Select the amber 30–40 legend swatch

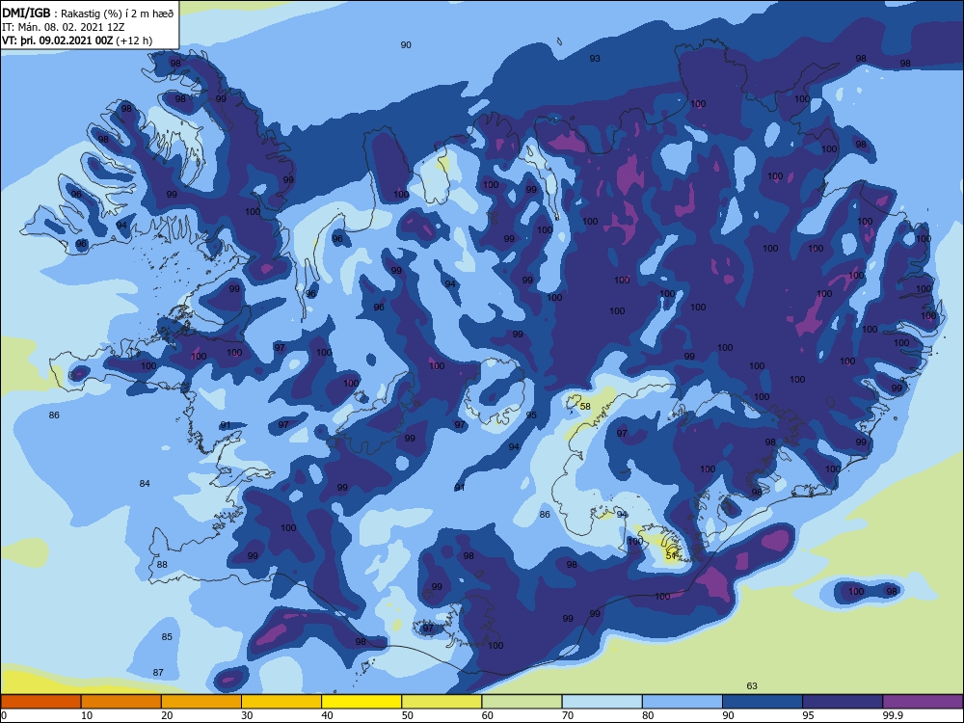coord(281,702)
